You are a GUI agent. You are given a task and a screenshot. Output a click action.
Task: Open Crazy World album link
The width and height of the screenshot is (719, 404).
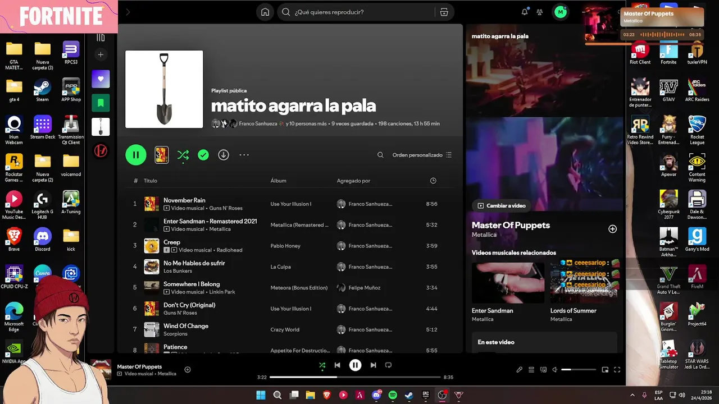pyautogui.click(x=285, y=330)
